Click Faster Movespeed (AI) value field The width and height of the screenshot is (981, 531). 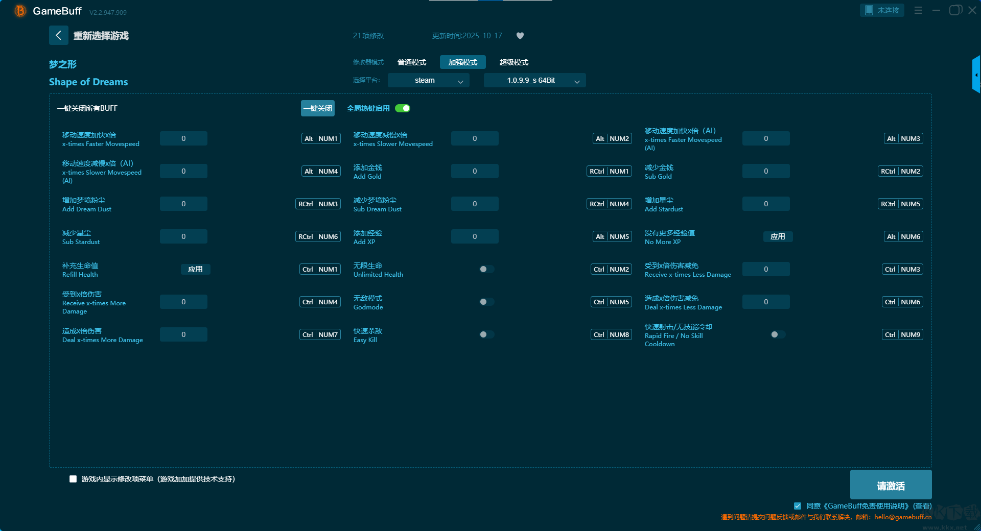[766, 138]
